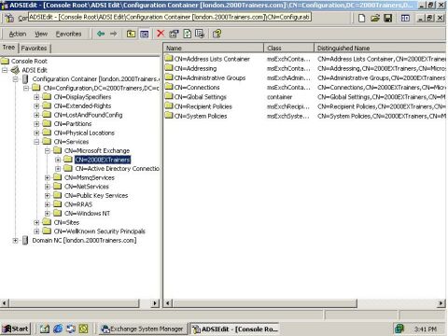Sort by the Name column header
448x336 pixels.
[214, 48]
